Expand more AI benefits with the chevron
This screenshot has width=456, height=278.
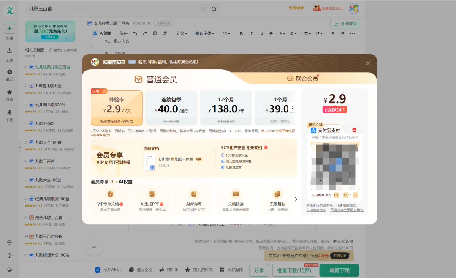pyautogui.click(x=296, y=199)
